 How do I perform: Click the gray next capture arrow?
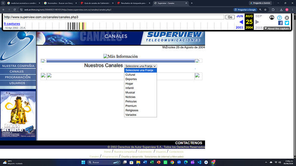coord(257,22)
